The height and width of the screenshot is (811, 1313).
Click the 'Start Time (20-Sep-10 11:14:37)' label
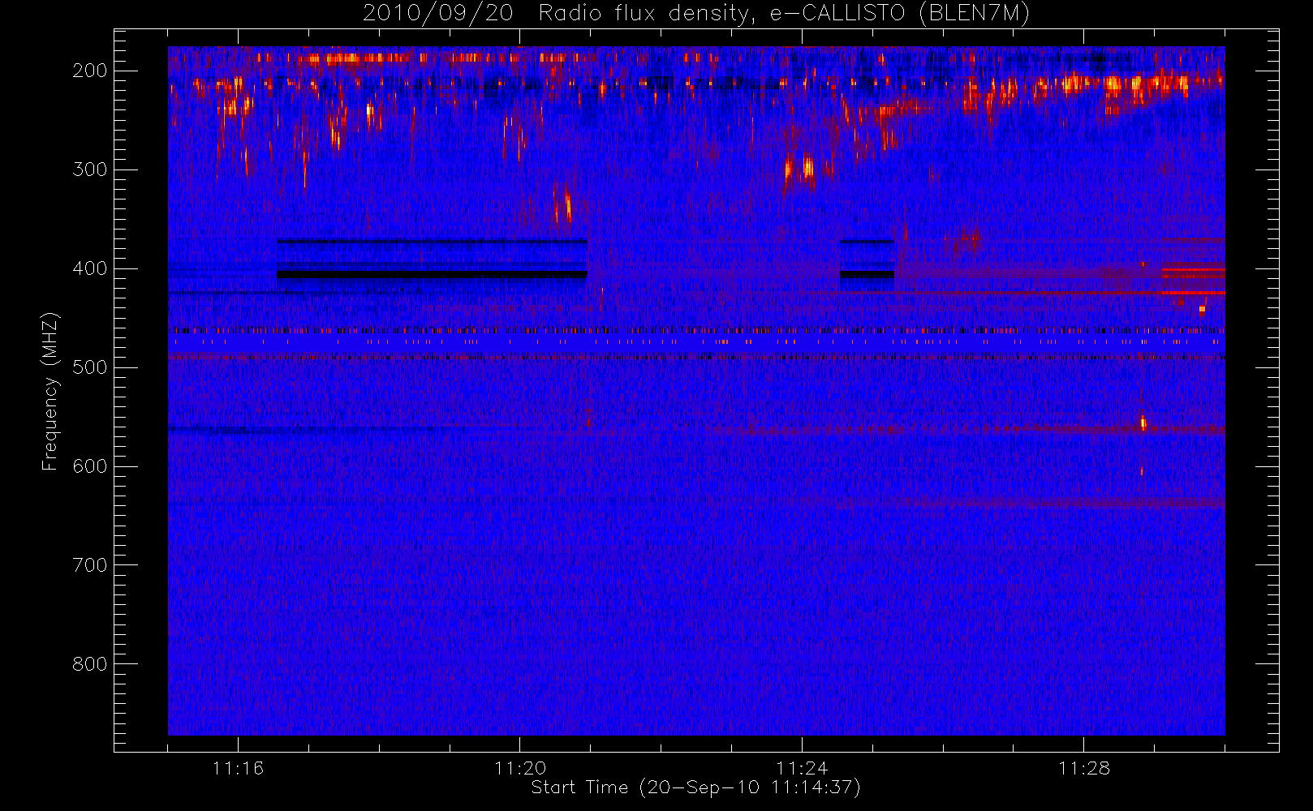[x=695, y=787]
